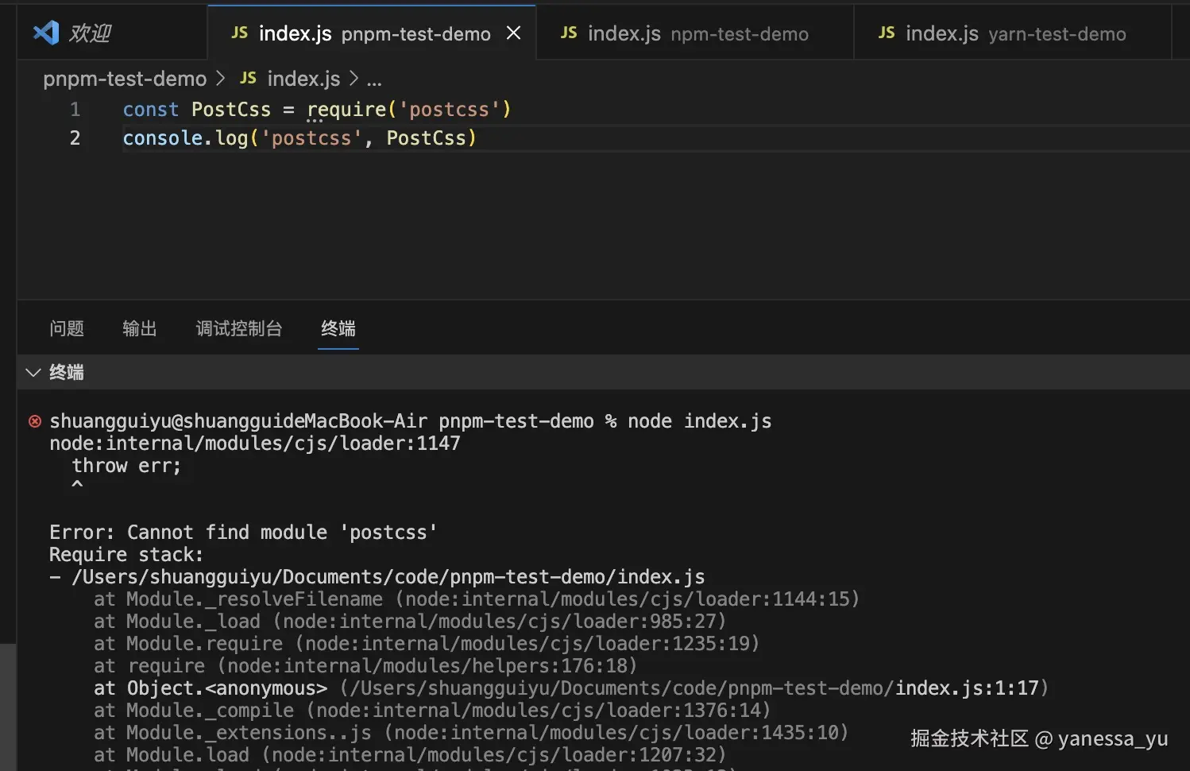The width and height of the screenshot is (1190, 771).
Task: Click line number 1 in gutter
Action: pos(75,110)
